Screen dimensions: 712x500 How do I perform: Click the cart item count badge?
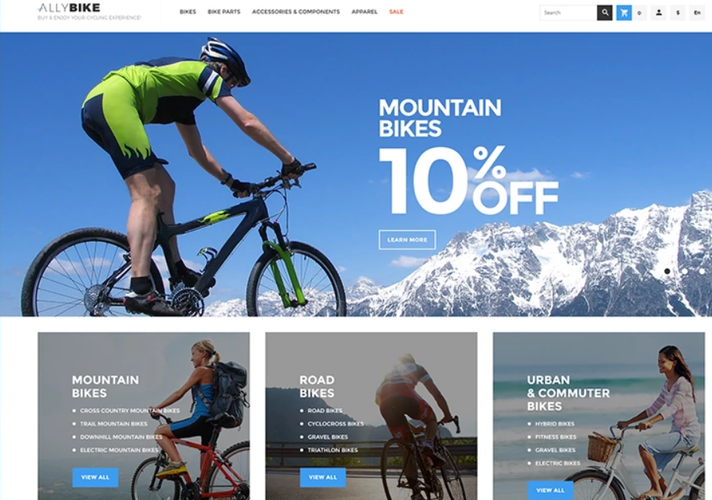pos(639,13)
